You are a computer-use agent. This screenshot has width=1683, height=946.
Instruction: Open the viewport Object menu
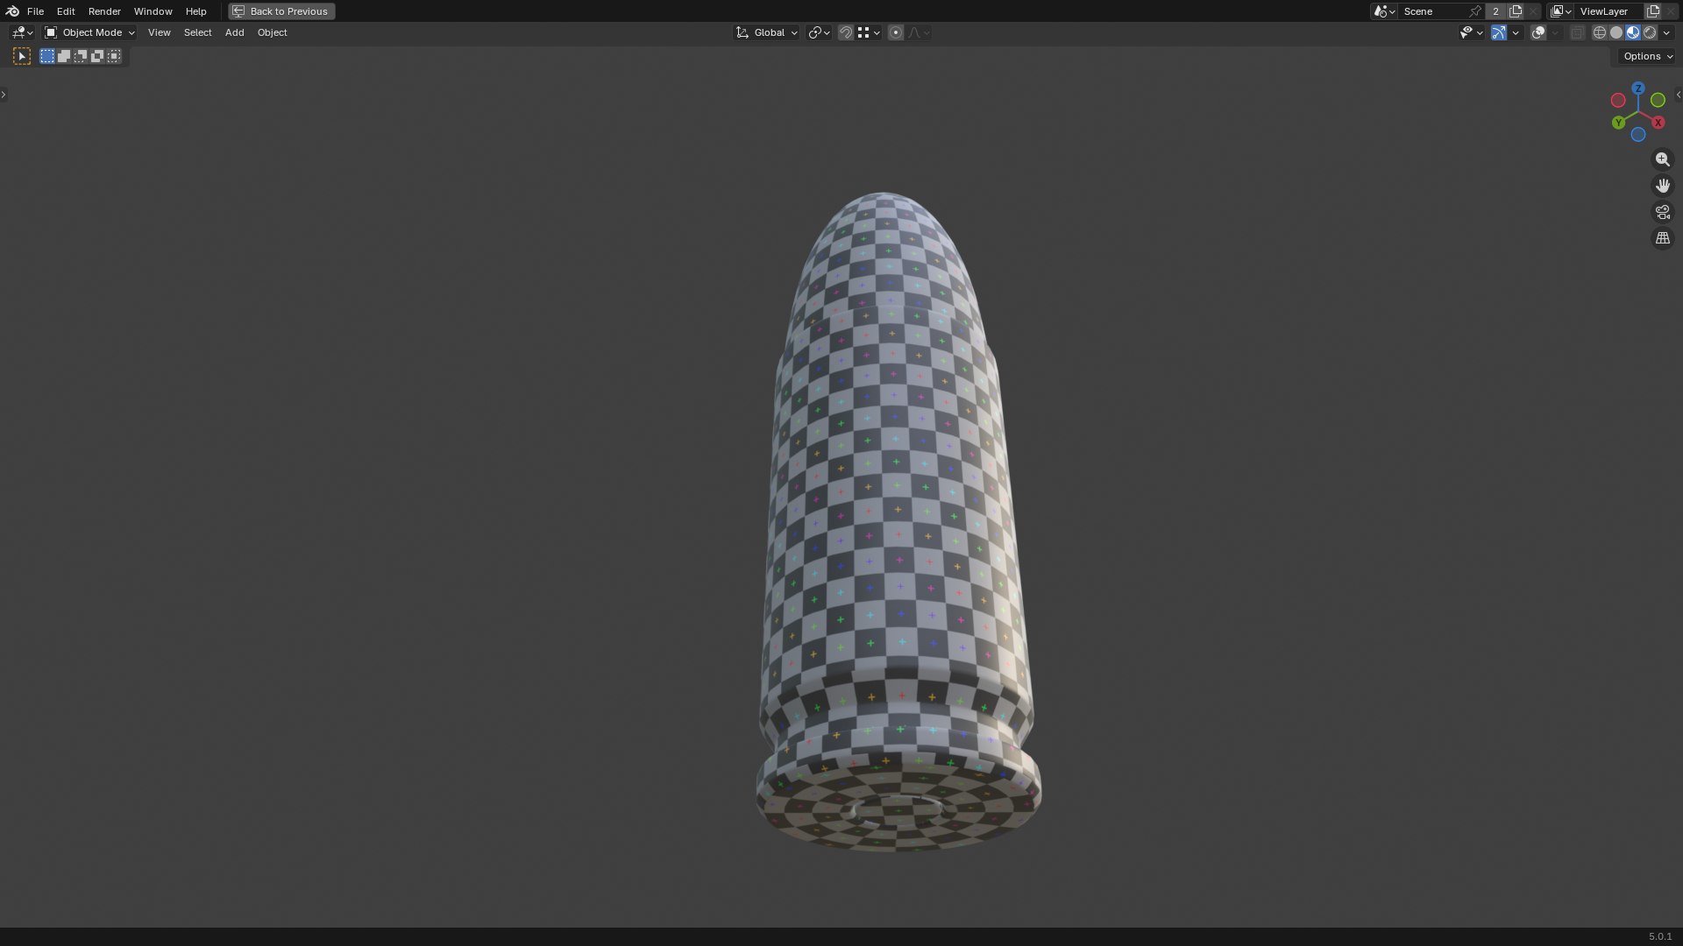point(272,32)
